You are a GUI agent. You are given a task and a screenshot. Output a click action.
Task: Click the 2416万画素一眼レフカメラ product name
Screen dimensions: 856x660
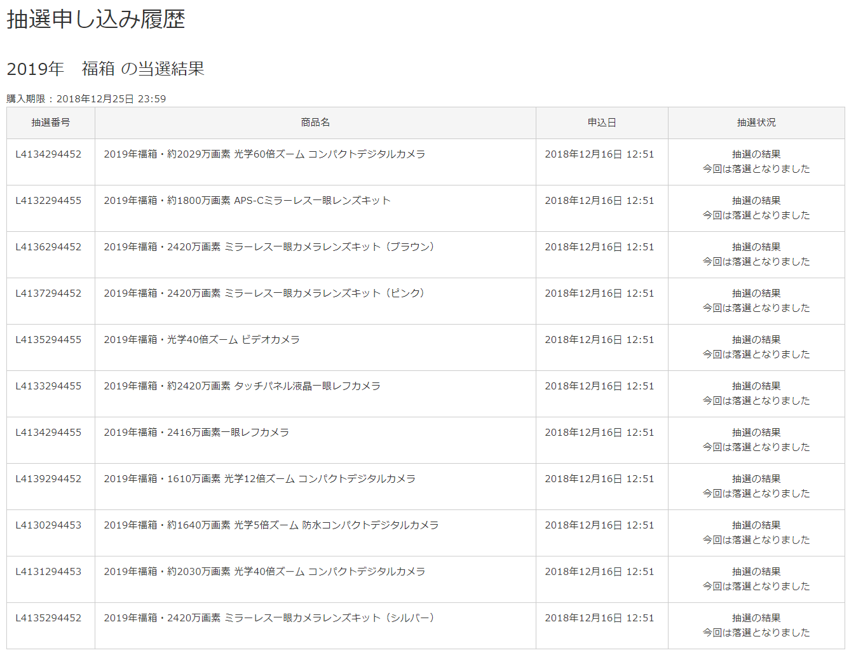point(196,433)
